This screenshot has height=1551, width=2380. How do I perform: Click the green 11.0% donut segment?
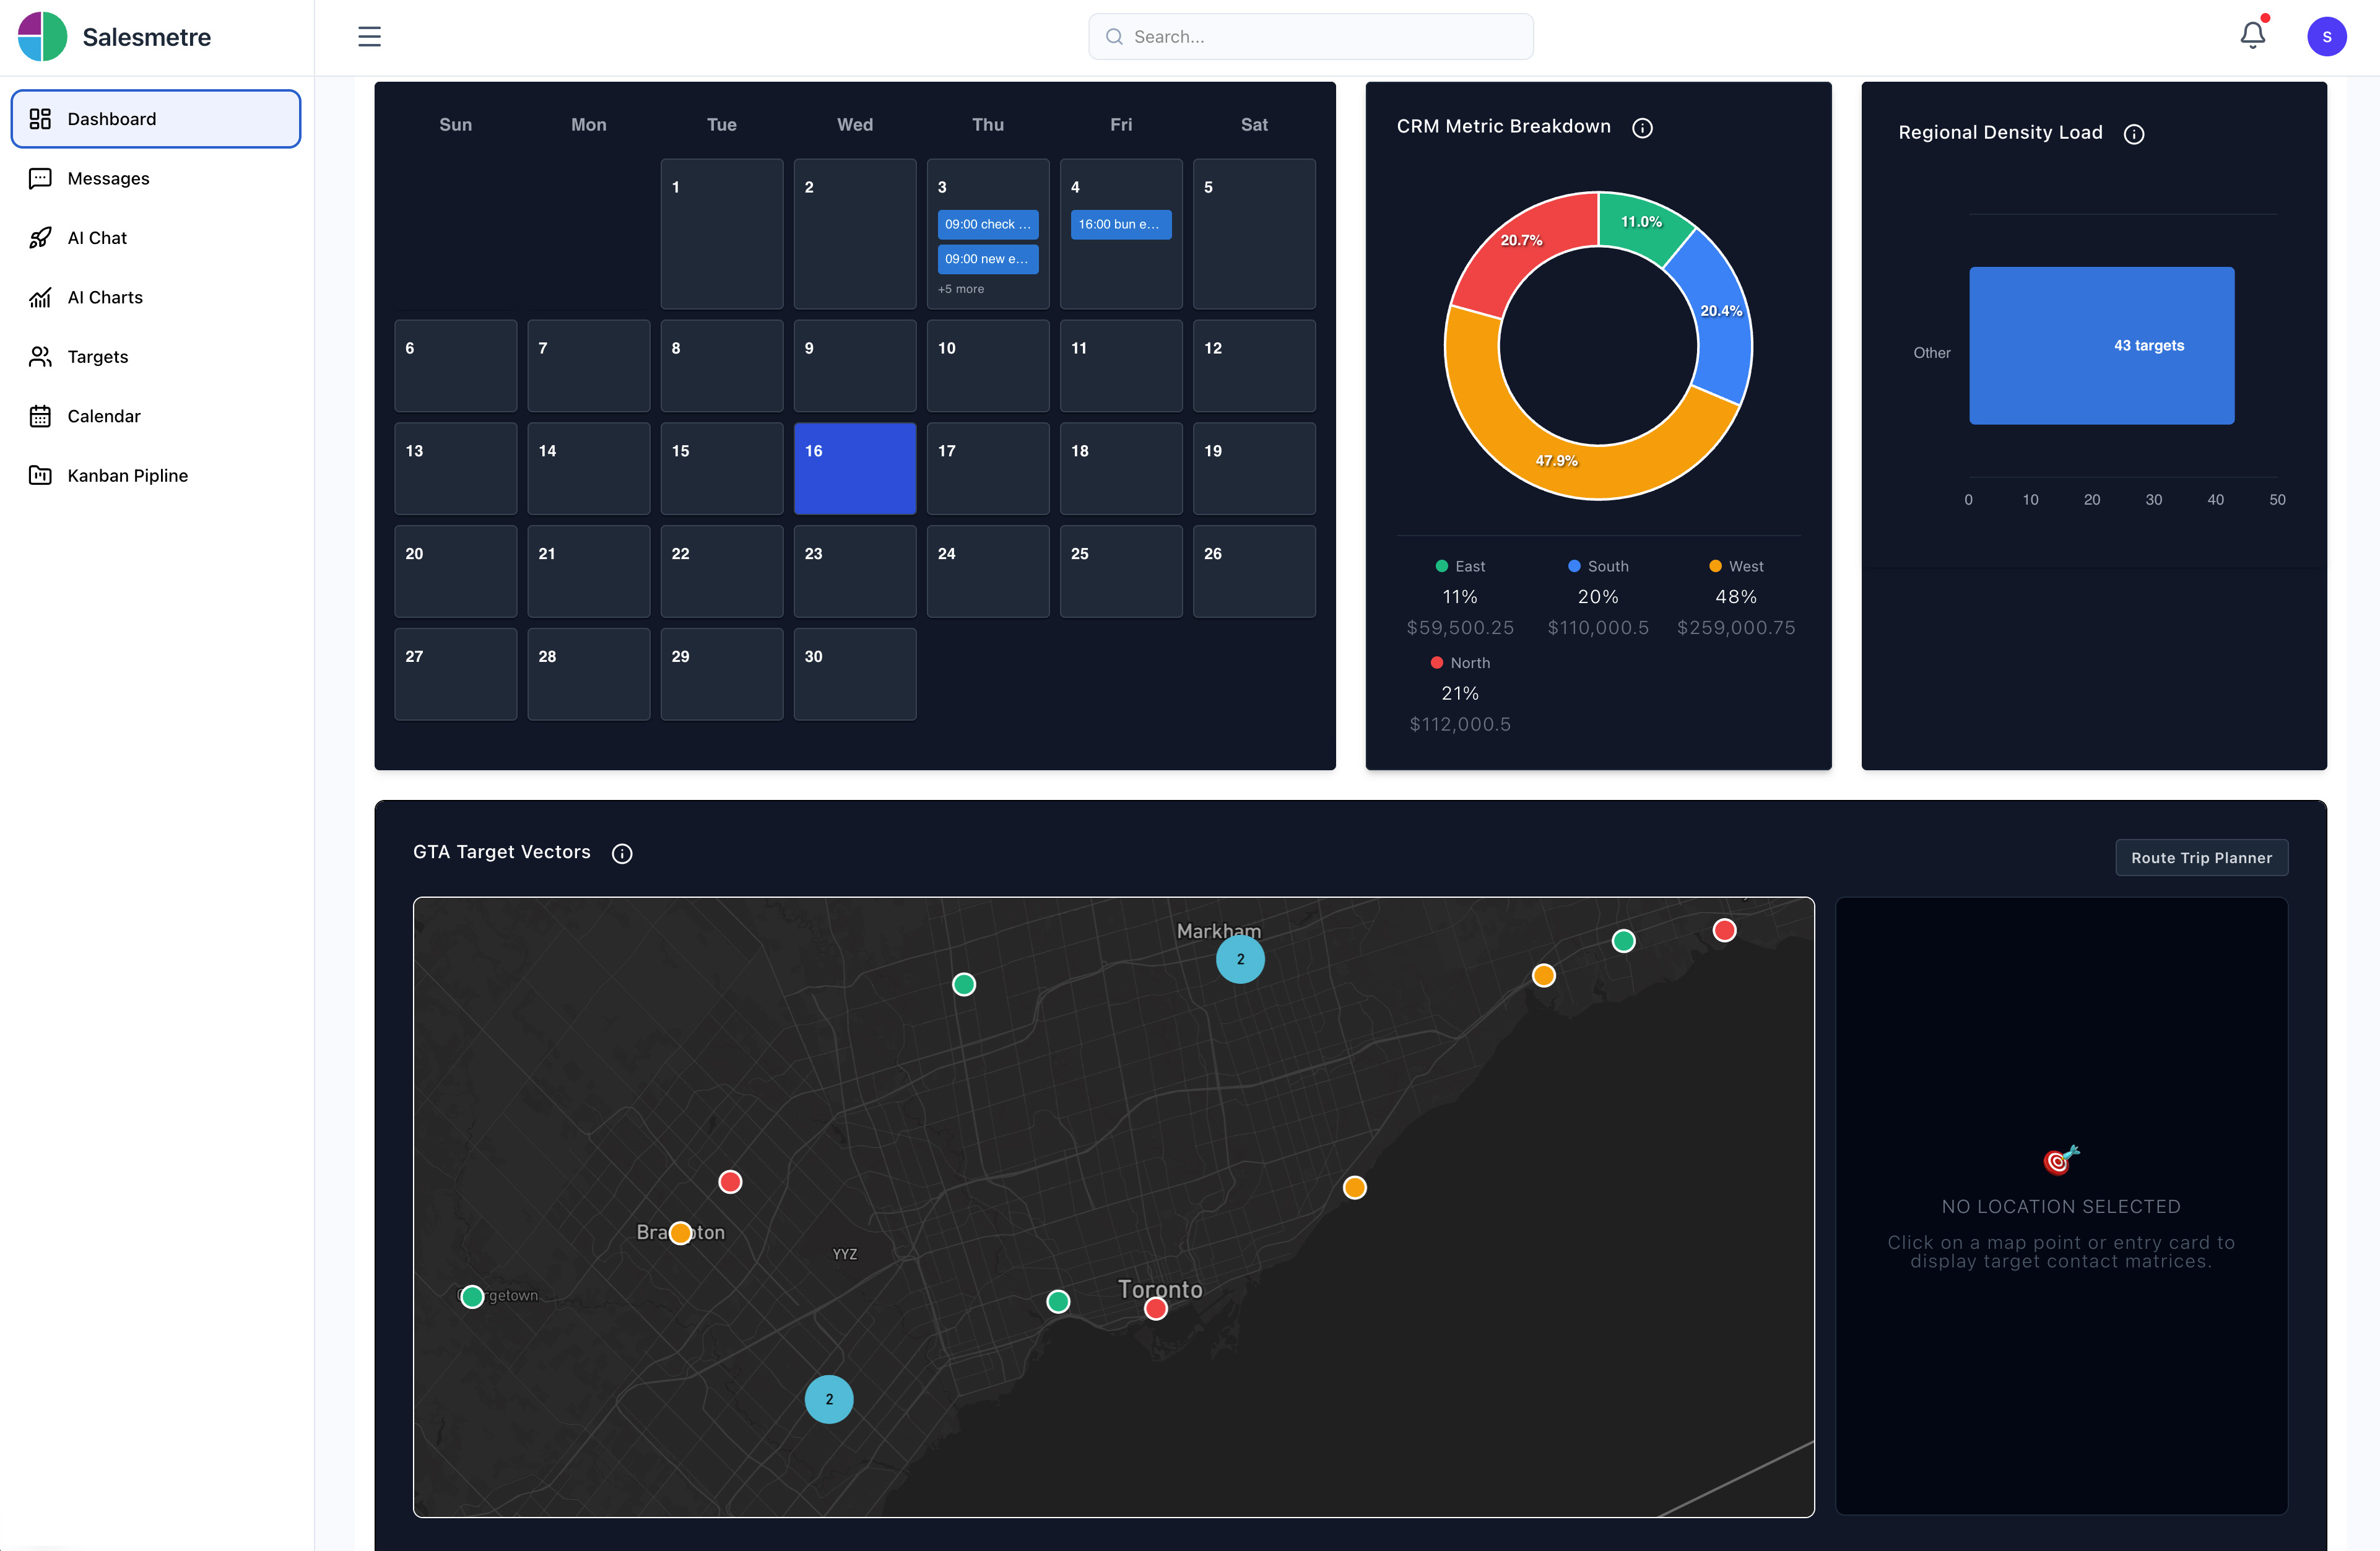1641,222
